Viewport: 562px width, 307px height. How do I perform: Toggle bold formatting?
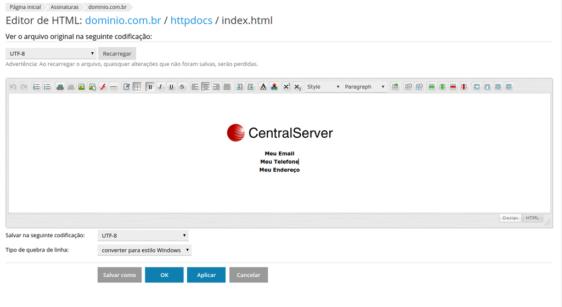pyautogui.click(x=150, y=87)
